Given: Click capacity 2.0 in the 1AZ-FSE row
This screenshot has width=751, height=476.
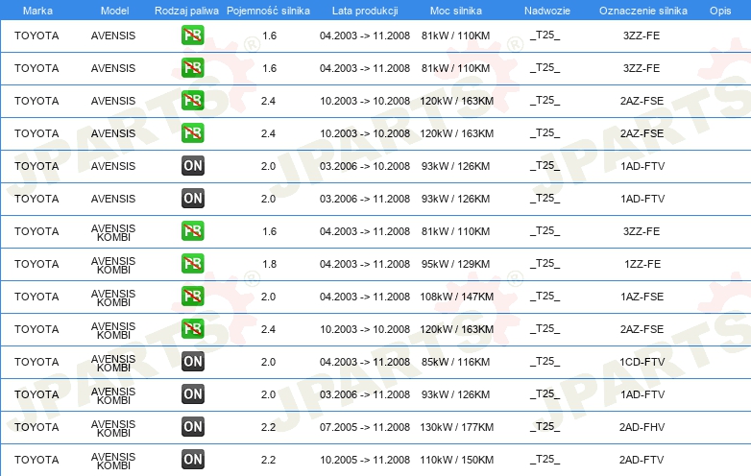Looking at the screenshot, I should [x=268, y=297].
